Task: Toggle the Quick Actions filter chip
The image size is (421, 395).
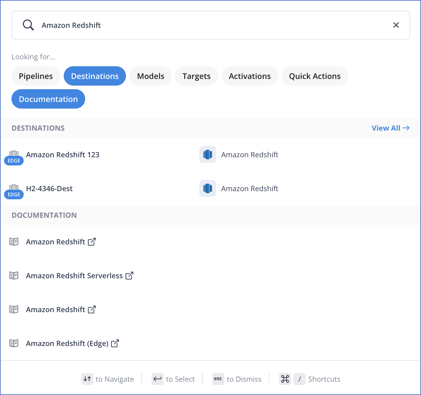Action: (x=315, y=76)
